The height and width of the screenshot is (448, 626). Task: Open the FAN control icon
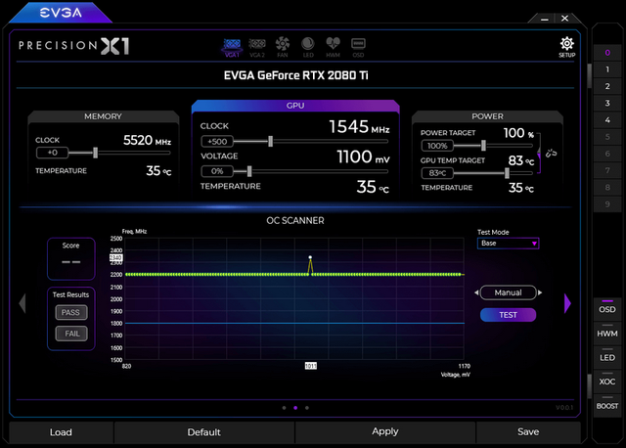(x=283, y=47)
